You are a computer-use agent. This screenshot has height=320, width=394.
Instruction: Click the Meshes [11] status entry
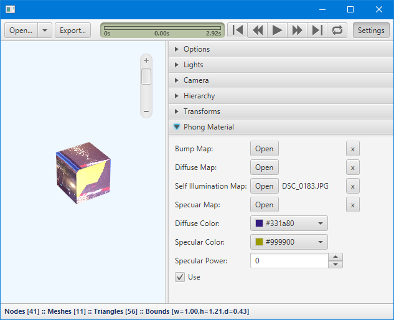tap(67, 311)
